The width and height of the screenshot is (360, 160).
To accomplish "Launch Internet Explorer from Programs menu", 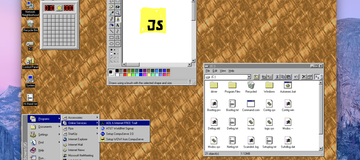I will pyautogui.click(x=77, y=139).
